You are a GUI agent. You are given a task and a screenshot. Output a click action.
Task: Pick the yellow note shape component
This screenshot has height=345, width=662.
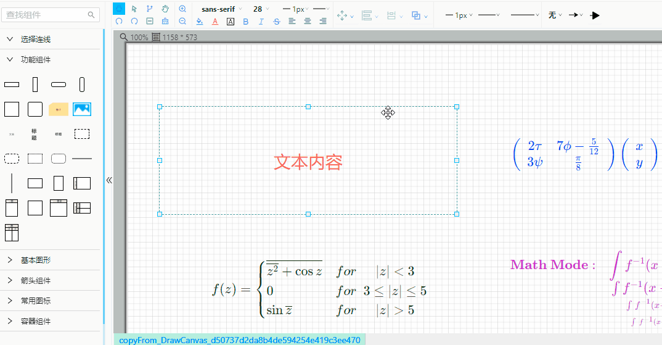[x=59, y=109]
